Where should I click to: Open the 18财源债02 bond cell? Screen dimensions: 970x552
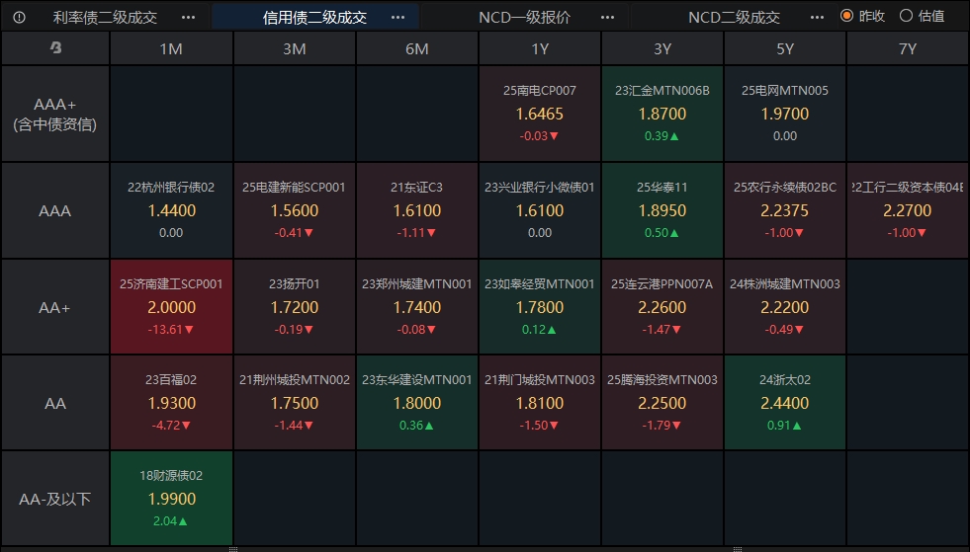[171, 498]
